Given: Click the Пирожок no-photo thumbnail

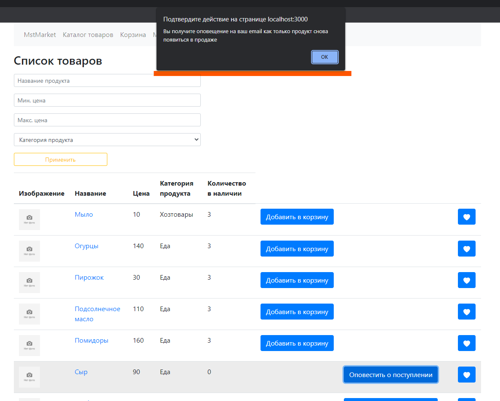Looking at the screenshot, I should click(x=29, y=283).
